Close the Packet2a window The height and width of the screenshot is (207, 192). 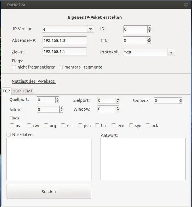186,5
